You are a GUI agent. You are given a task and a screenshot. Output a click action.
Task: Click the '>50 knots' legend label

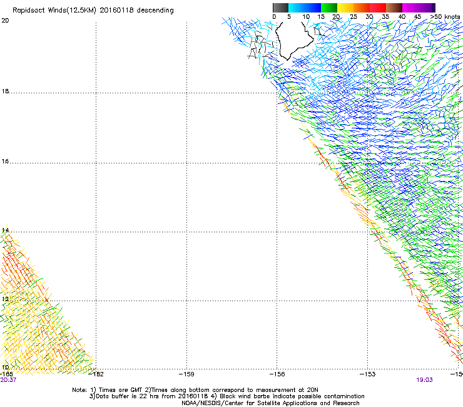click(x=445, y=17)
